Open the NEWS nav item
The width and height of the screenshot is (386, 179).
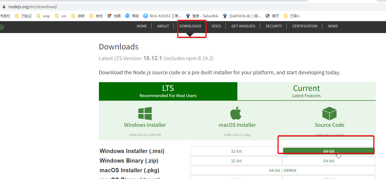coord(333,26)
